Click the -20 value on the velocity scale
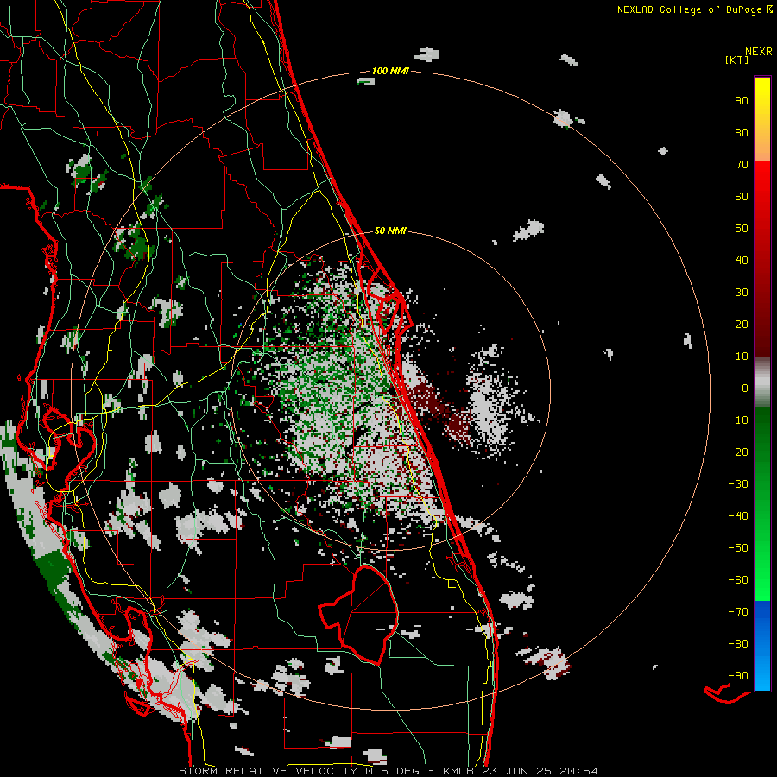The width and height of the screenshot is (777, 777). (x=738, y=452)
